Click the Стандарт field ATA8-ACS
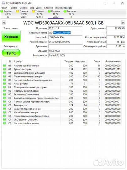This screenshot has height=170, width=127. (87, 51)
